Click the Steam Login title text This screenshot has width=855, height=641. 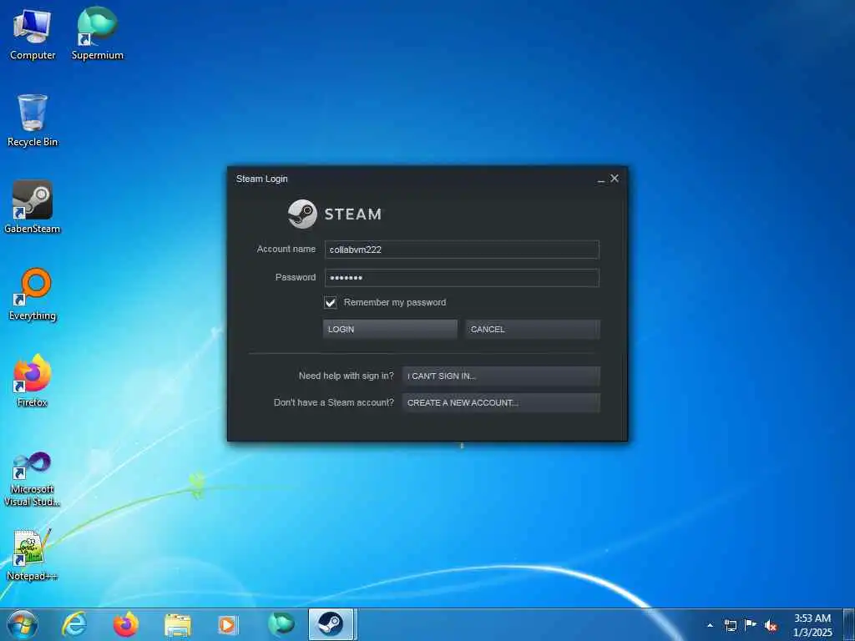261,179
